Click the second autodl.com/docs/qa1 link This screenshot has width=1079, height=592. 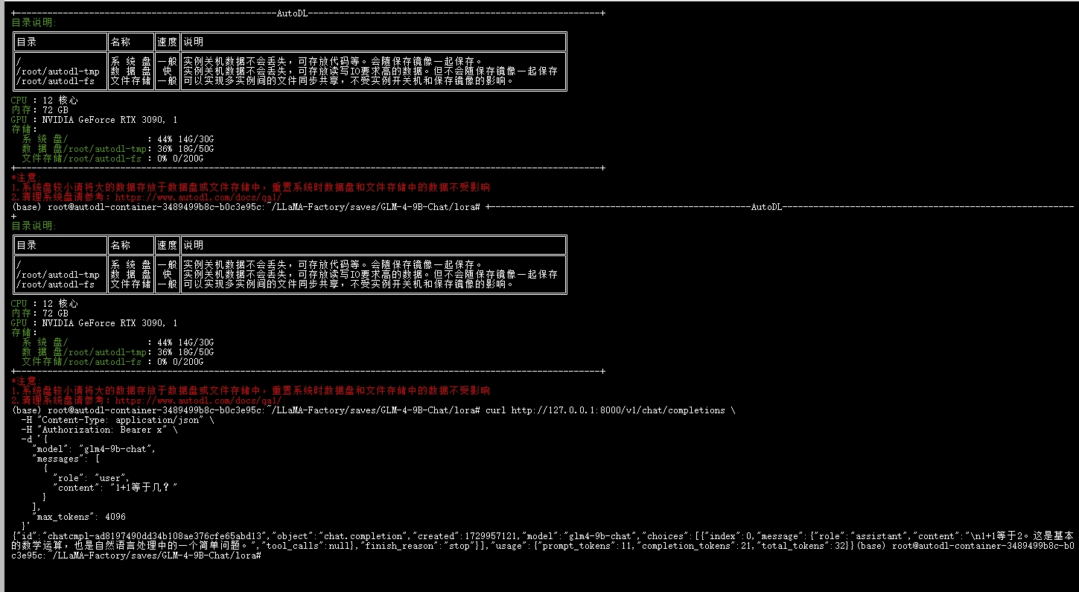coord(198,400)
